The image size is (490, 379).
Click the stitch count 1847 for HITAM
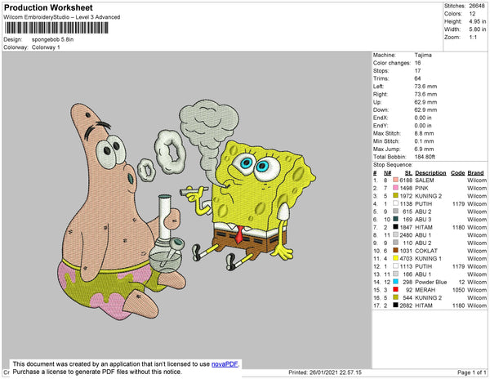[x=406, y=227]
